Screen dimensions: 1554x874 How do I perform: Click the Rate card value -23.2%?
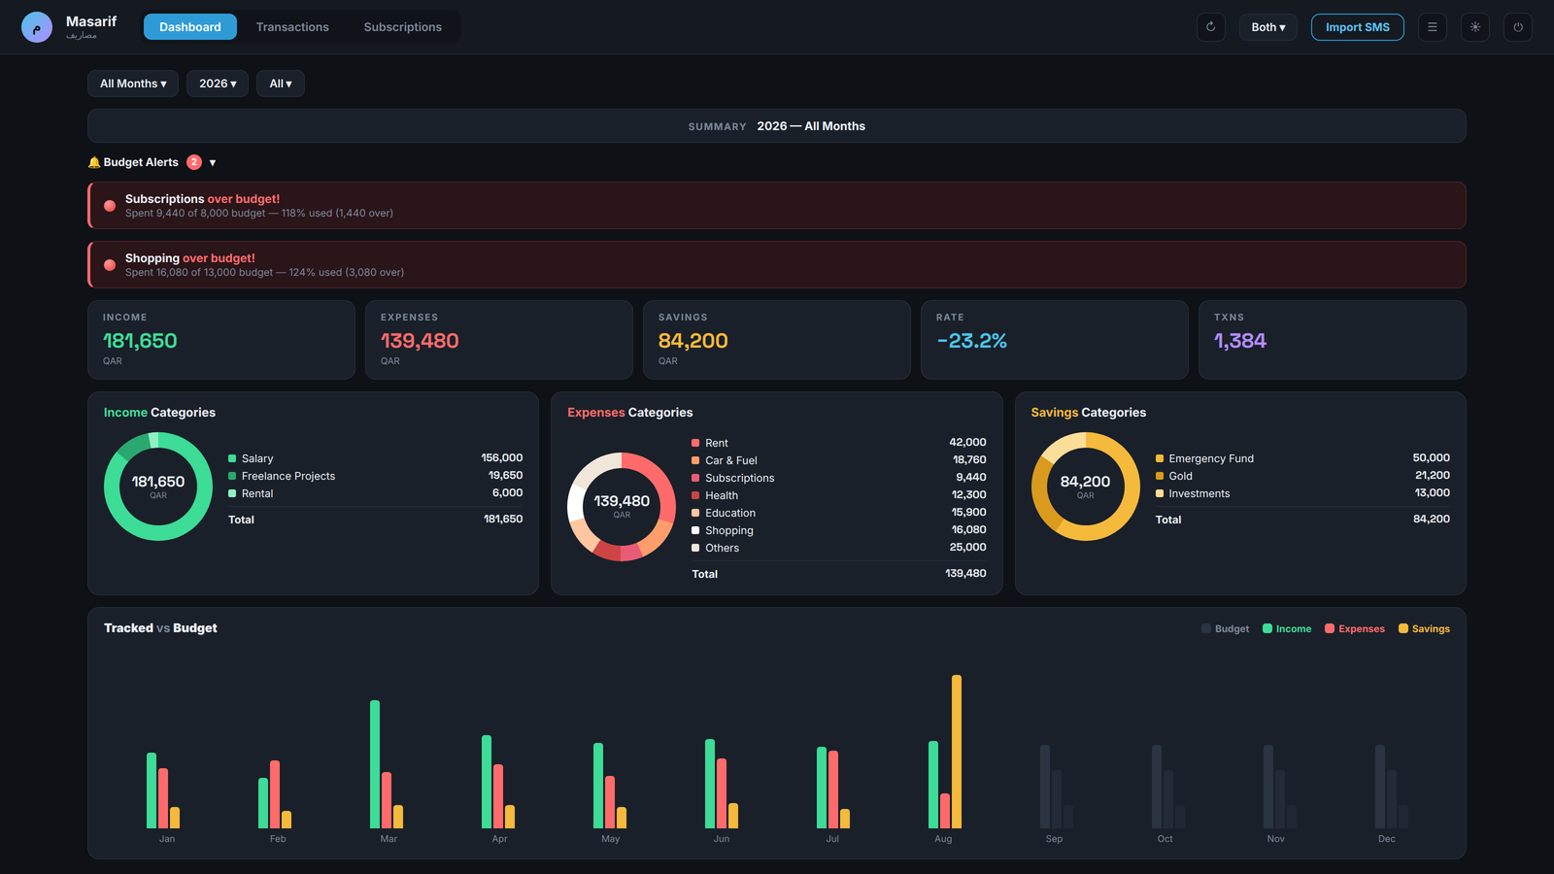[971, 341]
